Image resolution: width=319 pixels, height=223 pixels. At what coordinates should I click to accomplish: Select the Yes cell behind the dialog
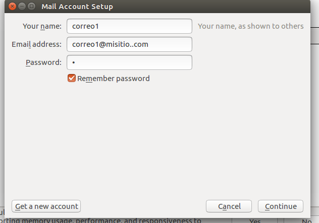[x=255, y=221]
